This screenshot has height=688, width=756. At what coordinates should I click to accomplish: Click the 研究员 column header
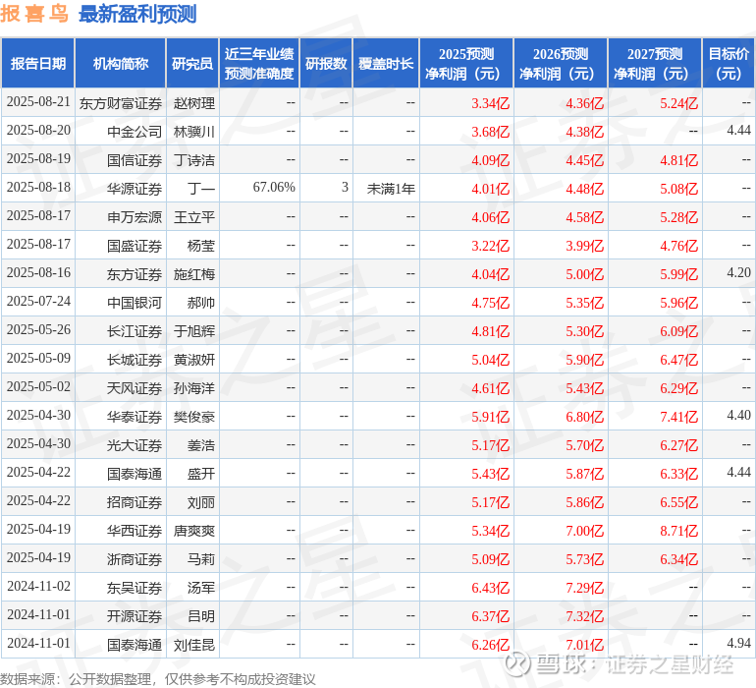coord(192,63)
